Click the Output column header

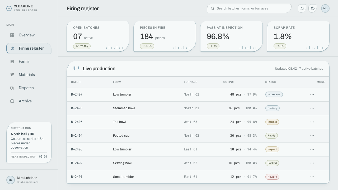[229, 82]
